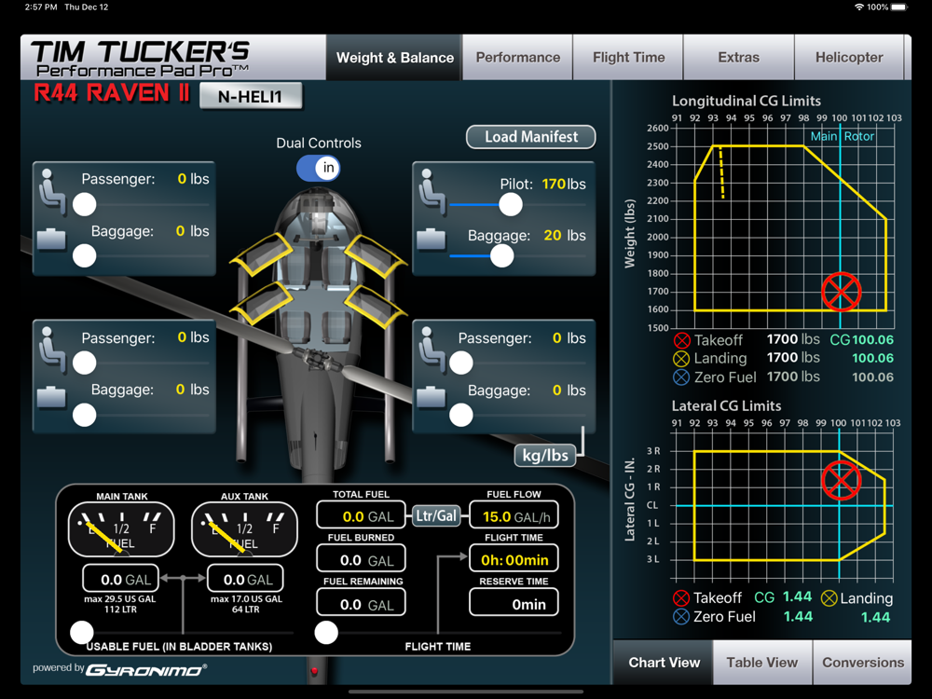Image resolution: width=932 pixels, height=699 pixels.
Task: Select the Reserve Time field
Action: coord(514,603)
